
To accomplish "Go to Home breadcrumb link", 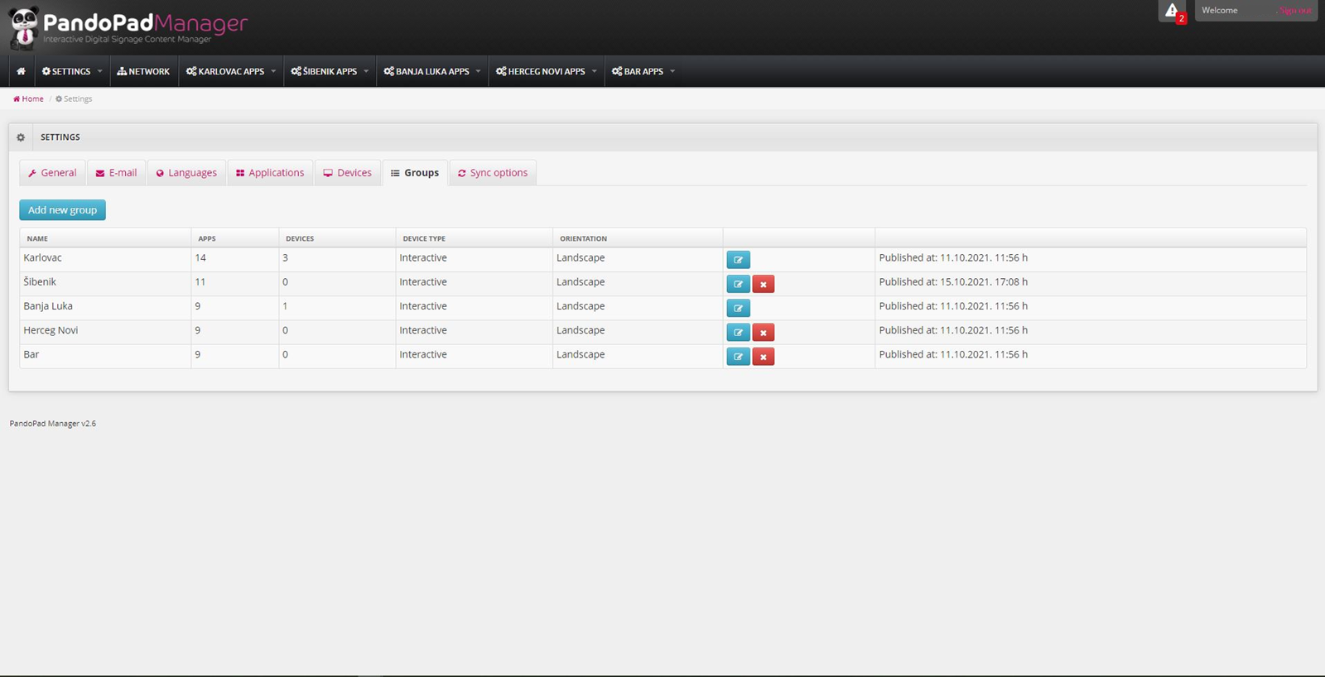I will point(29,98).
